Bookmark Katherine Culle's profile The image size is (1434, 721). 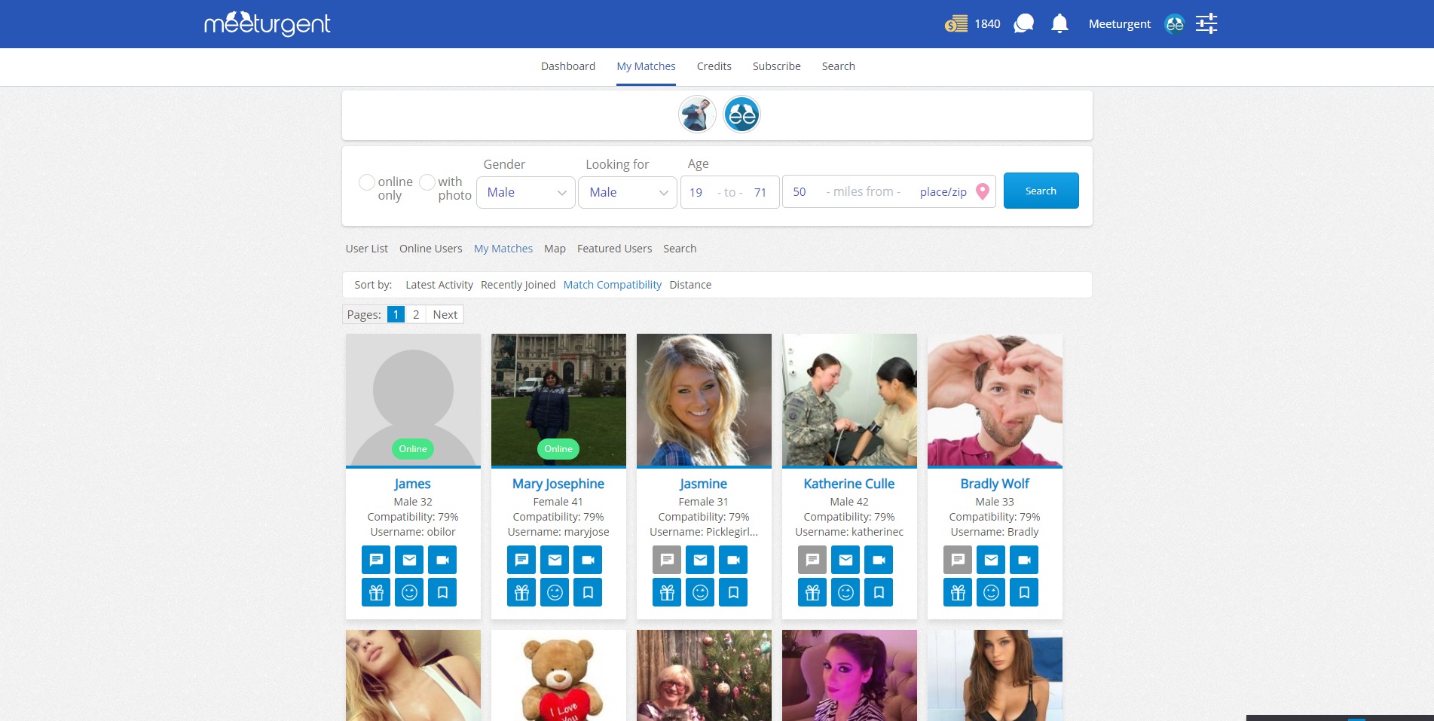tap(879, 593)
